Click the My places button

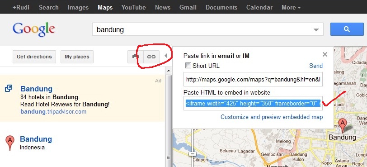pyautogui.click(x=77, y=57)
